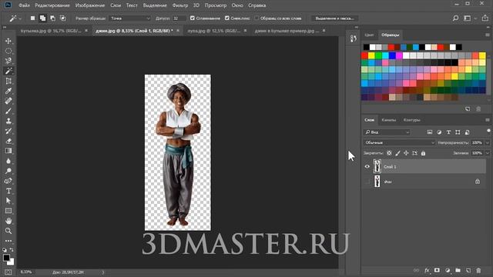Switch to the Каналы tab

pos(388,120)
